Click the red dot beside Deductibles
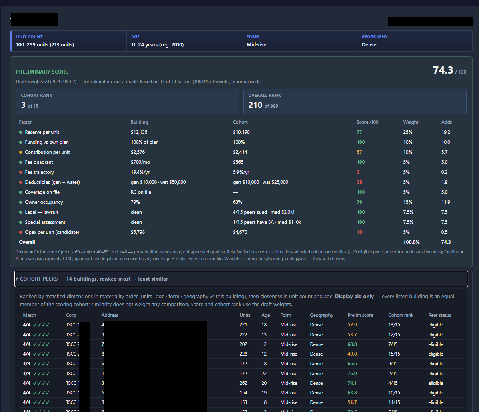This screenshot has width=479, height=412. (x=21, y=182)
